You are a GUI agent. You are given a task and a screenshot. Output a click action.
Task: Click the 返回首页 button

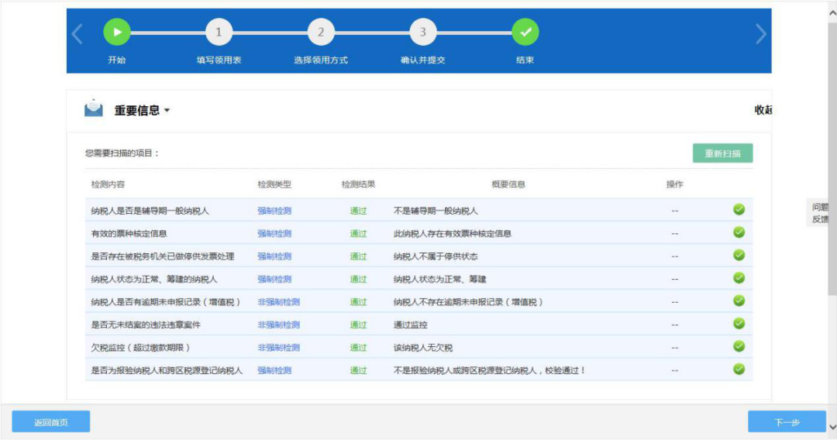(50, 422)
